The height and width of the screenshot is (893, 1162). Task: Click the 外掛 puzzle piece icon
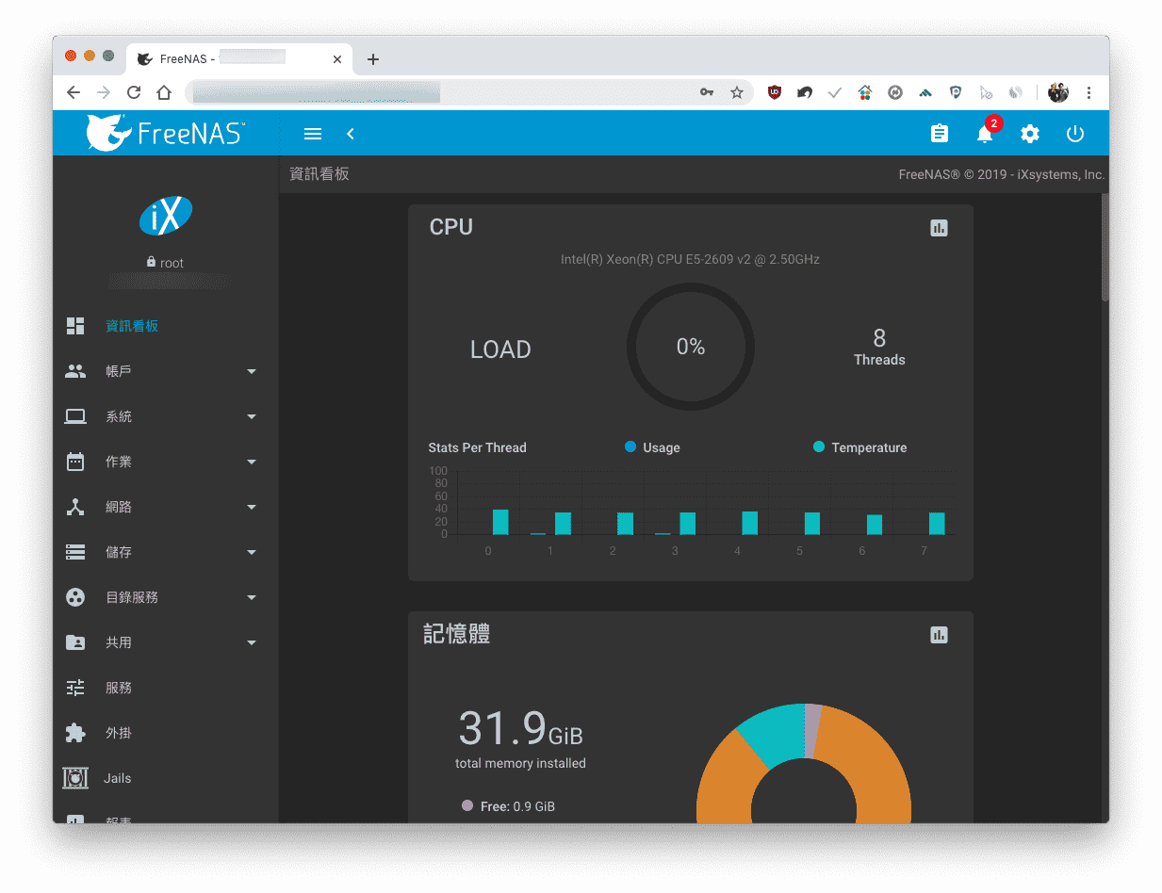point(75,733)
